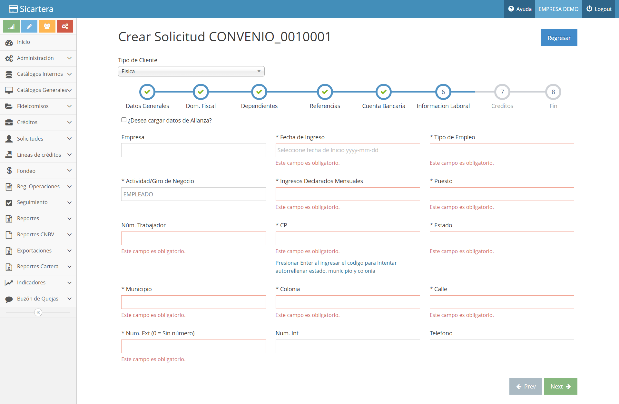This screenshot has height=404, width=619.
Task: Click the blue pencil edit icon button
Action: coord(29,26)
